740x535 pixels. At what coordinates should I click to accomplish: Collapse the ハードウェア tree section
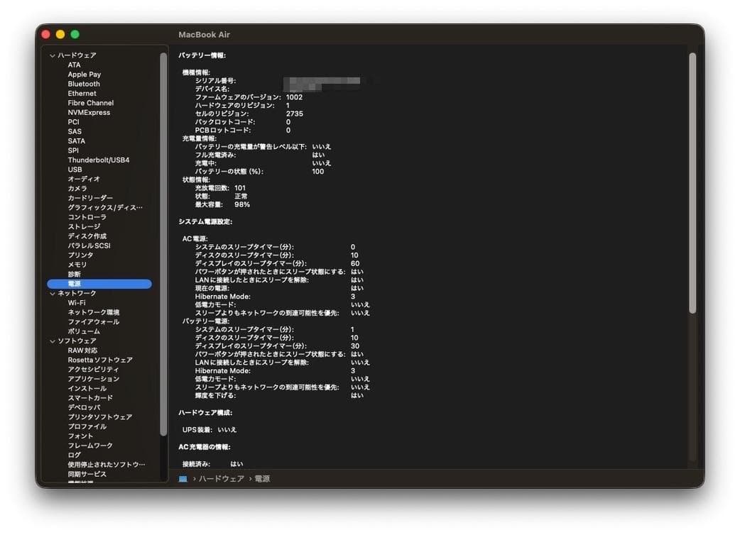coord(52,55)
